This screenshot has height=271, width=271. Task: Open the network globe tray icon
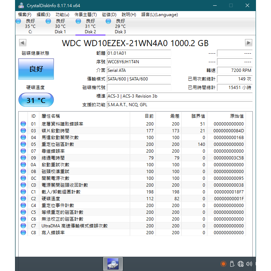point(241,264)
